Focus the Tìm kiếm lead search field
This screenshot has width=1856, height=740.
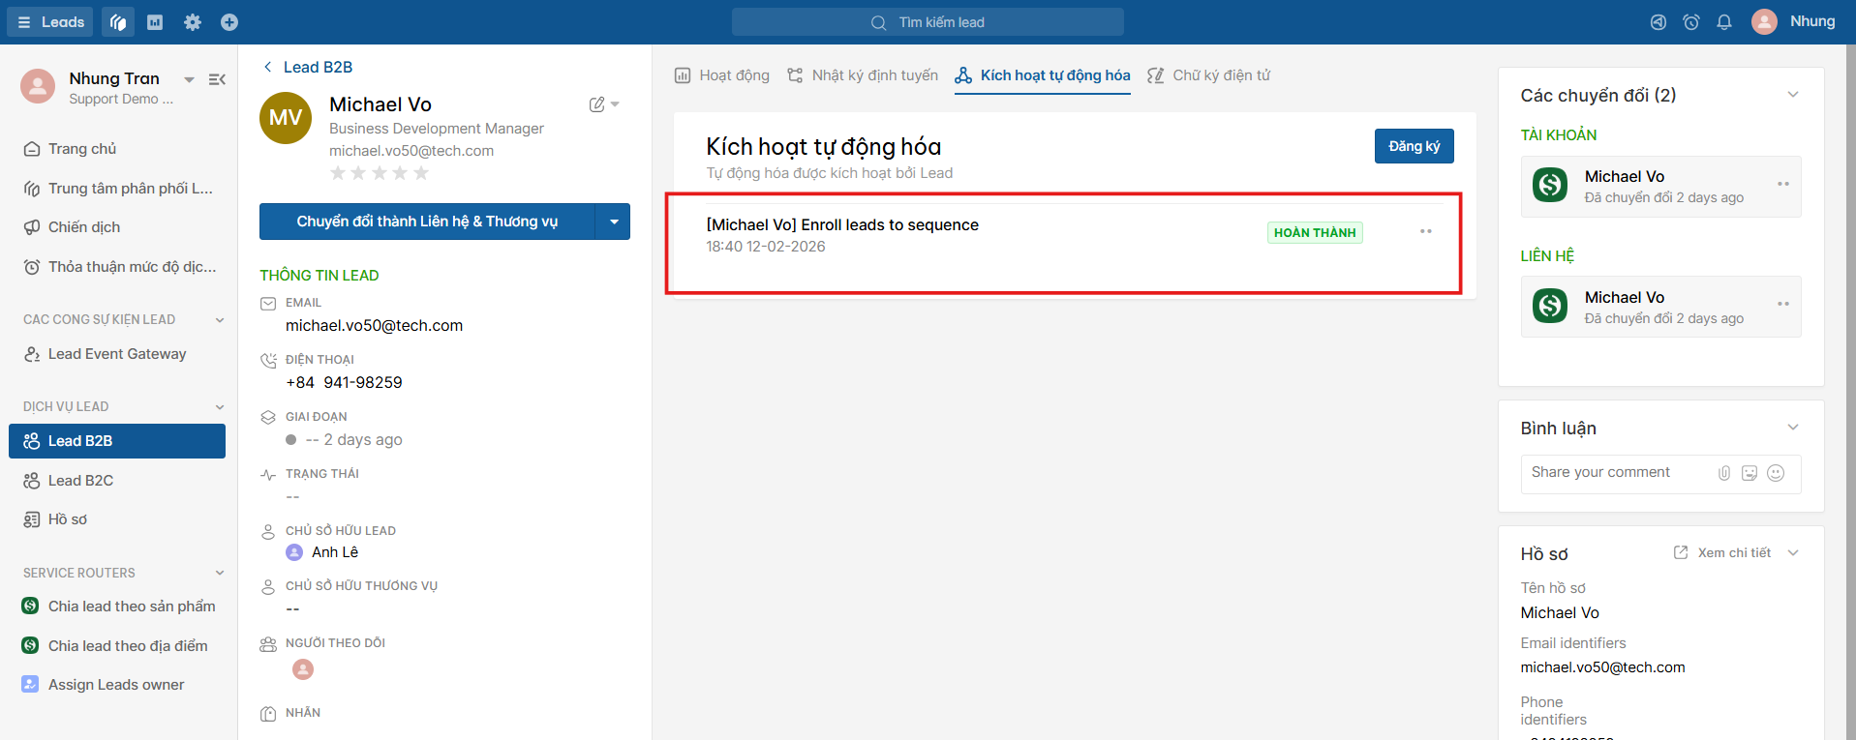(x=928, y=22)
